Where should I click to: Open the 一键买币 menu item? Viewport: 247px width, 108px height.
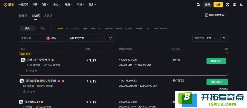click(x=23, y=5)
